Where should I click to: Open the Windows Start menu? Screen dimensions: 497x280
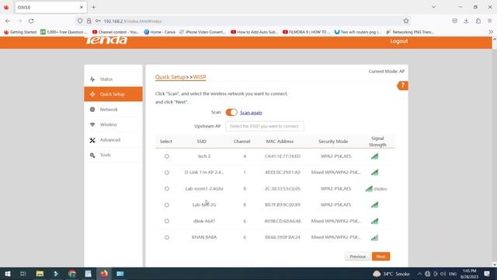[8, 274]
